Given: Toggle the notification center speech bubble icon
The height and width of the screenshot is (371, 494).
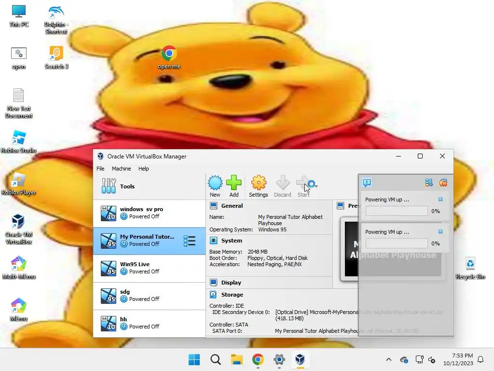Looking at the screenshot, I should point(367,182).
